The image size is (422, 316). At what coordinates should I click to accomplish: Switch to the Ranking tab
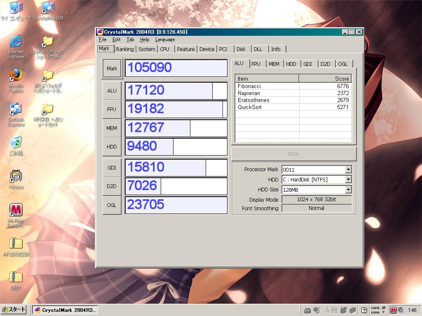(x=124, y=49)
